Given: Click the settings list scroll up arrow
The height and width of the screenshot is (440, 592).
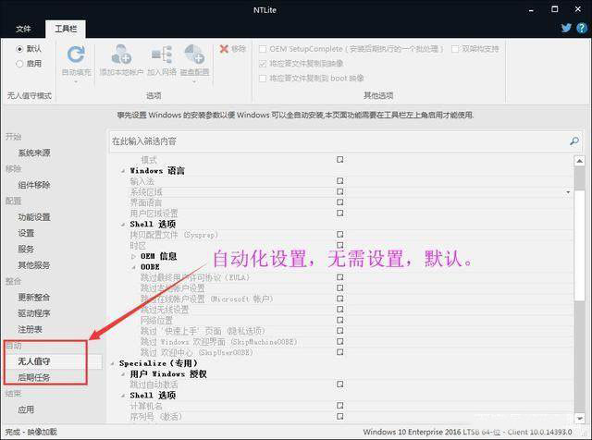Looking at the screenshot, I should click(x=579, y=162).
